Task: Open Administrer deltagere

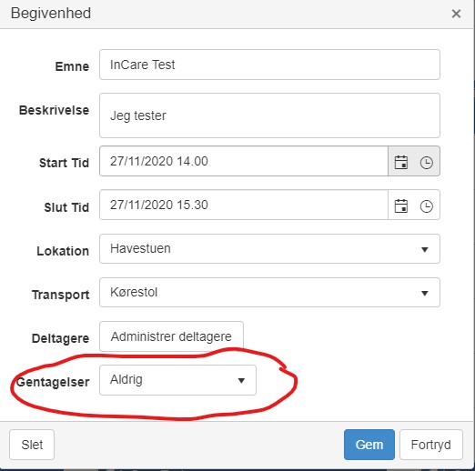Action: [171, 336]
